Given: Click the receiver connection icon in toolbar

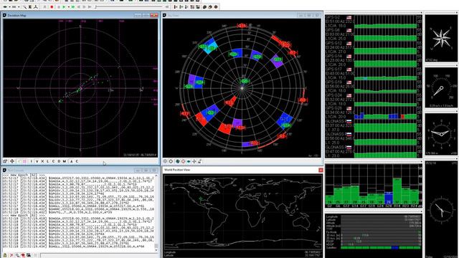Looking at the screenshot, I should [x=5, y=6].
